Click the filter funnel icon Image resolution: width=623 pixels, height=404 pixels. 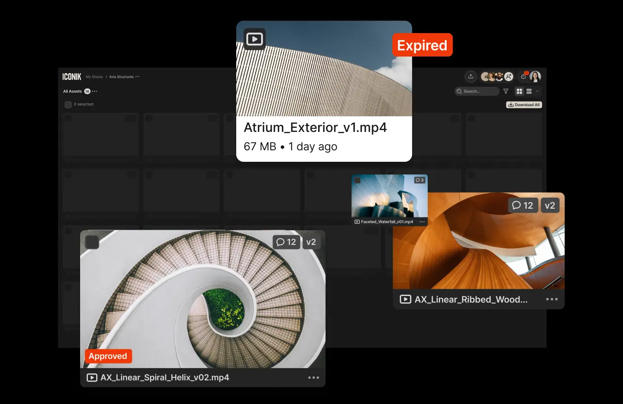point(506,91)
